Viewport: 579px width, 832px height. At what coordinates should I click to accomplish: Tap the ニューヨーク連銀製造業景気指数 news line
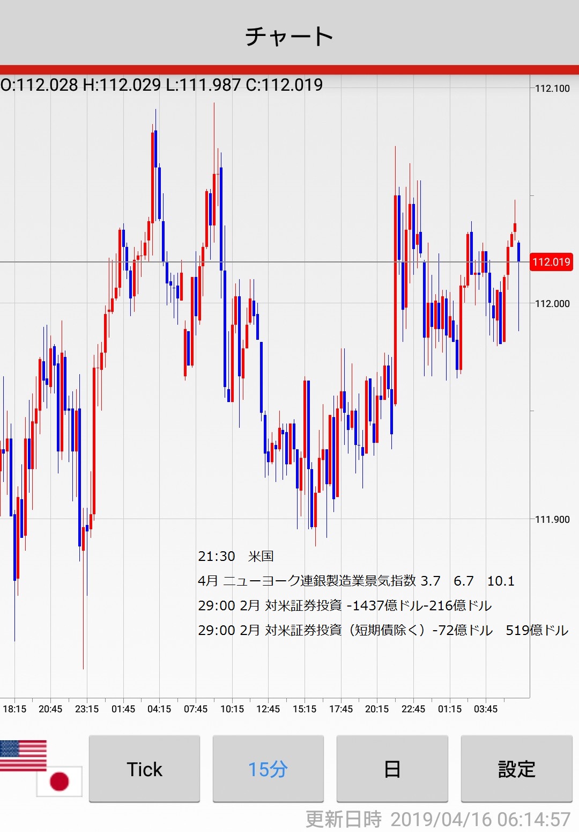pyautogui.click(x=356, y=581)
